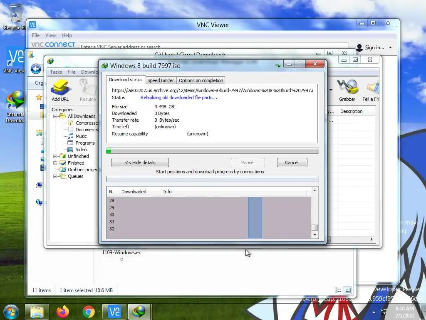This screenshot has height=320, width=426.
Task: Click the VNC Server address search field
Action: click(213, 47)
